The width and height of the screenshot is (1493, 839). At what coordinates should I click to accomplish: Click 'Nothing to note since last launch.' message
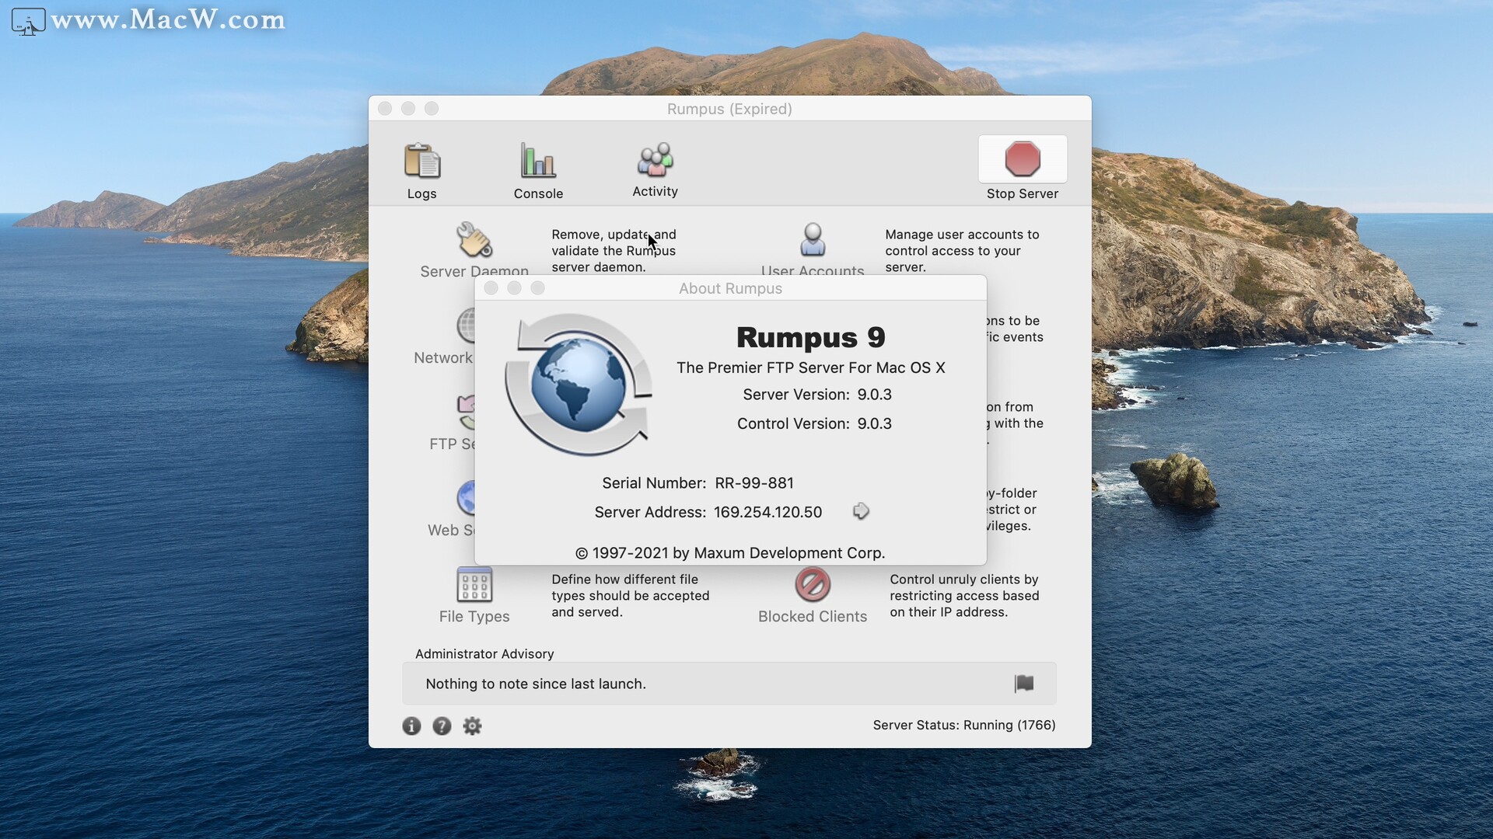coord(536,684)
